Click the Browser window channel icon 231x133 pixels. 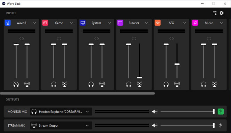point(120,23)
